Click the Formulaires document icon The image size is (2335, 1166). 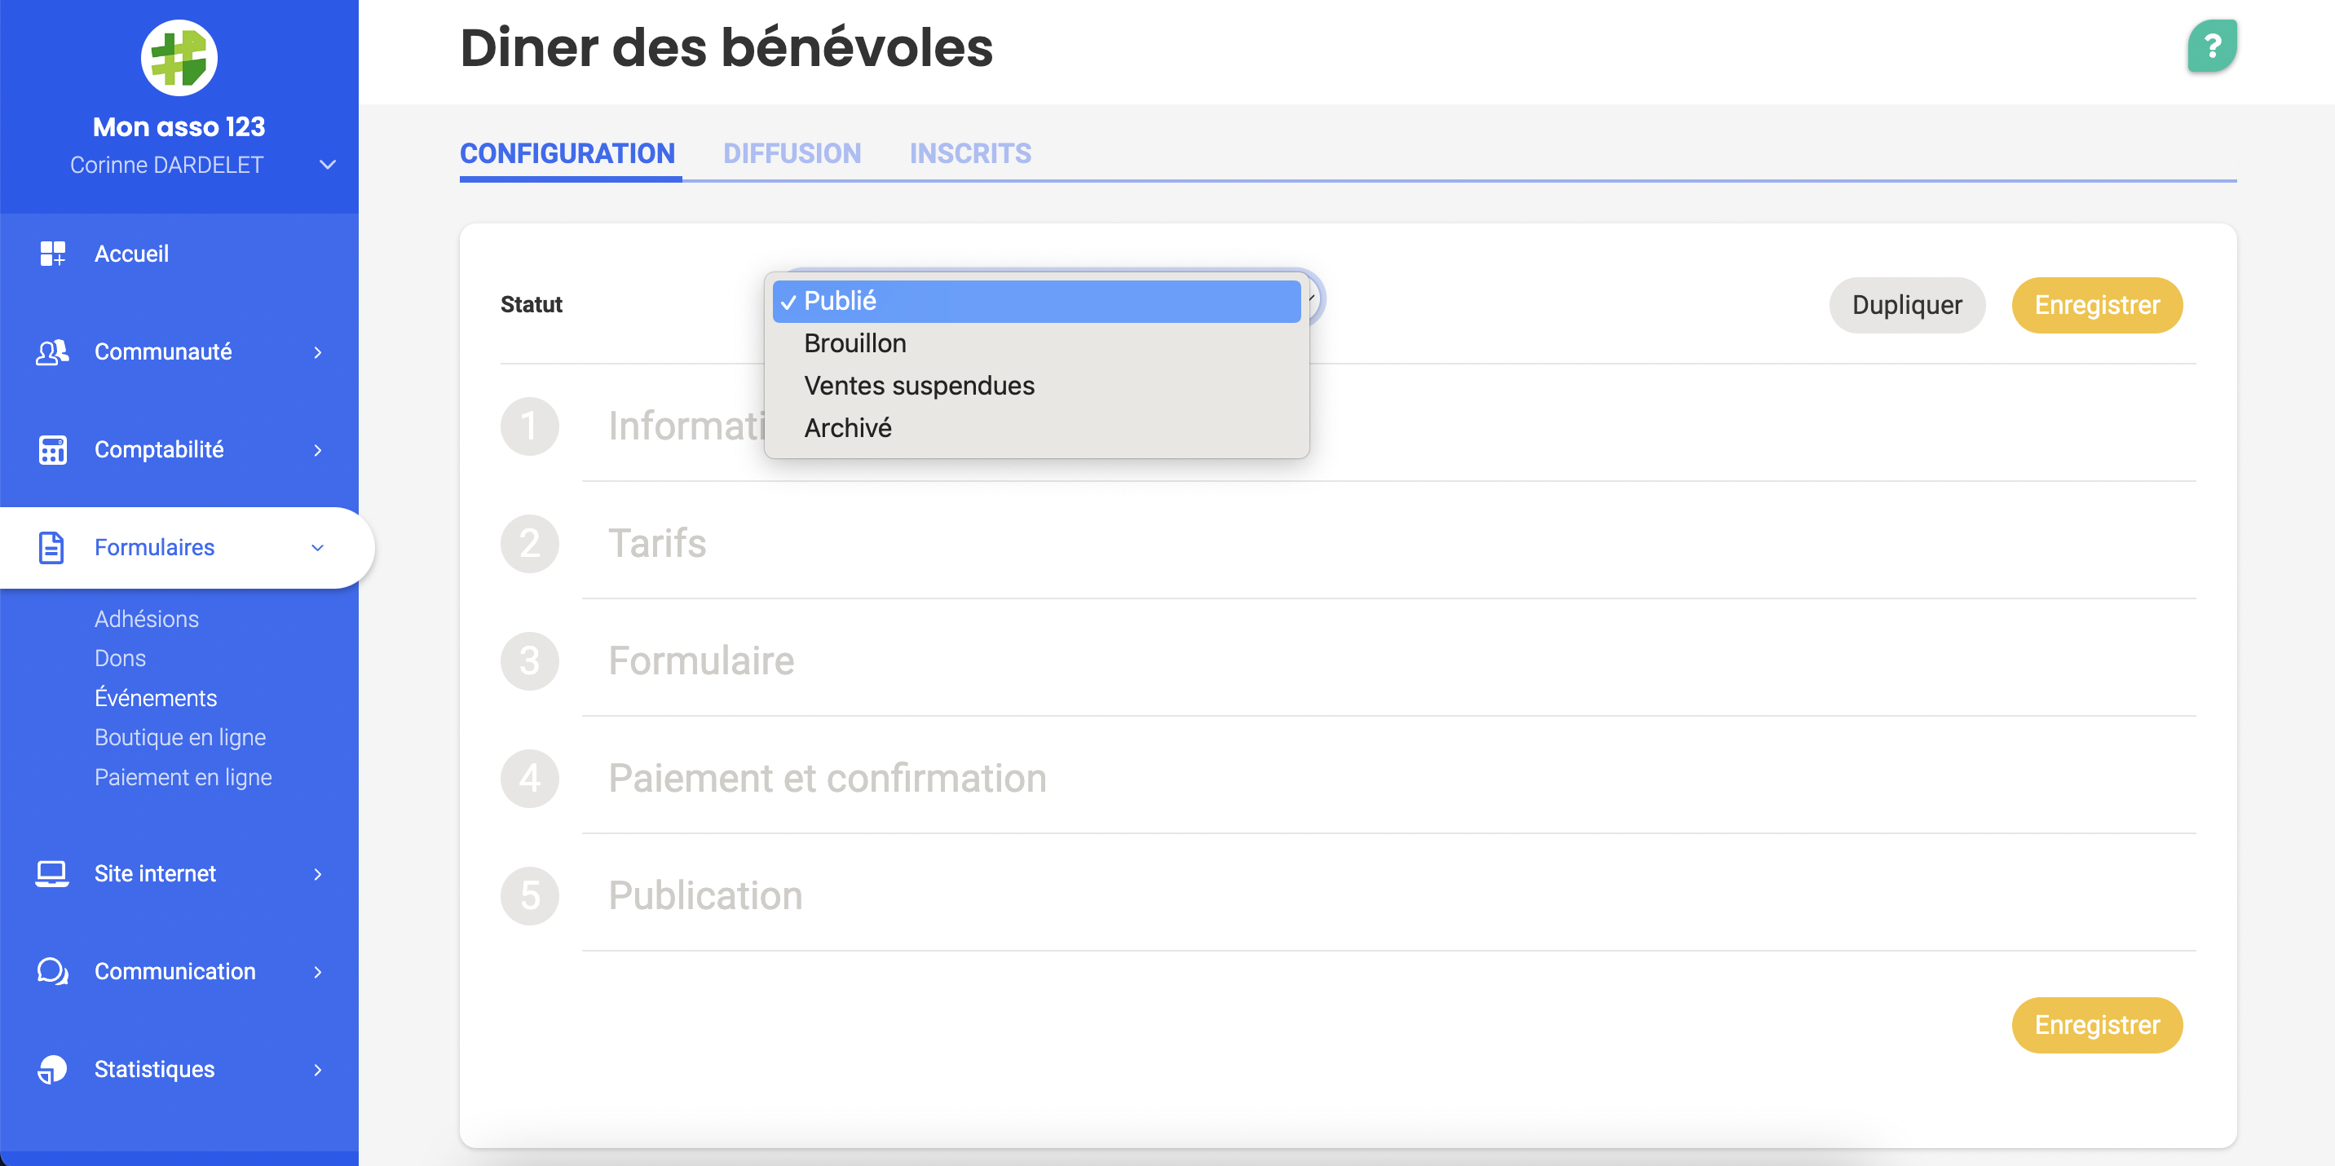click(51, 548)
